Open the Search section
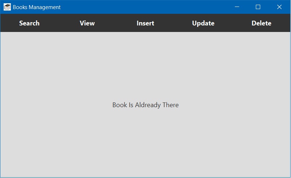Screen dimensions: 291x178 point(29,23)
